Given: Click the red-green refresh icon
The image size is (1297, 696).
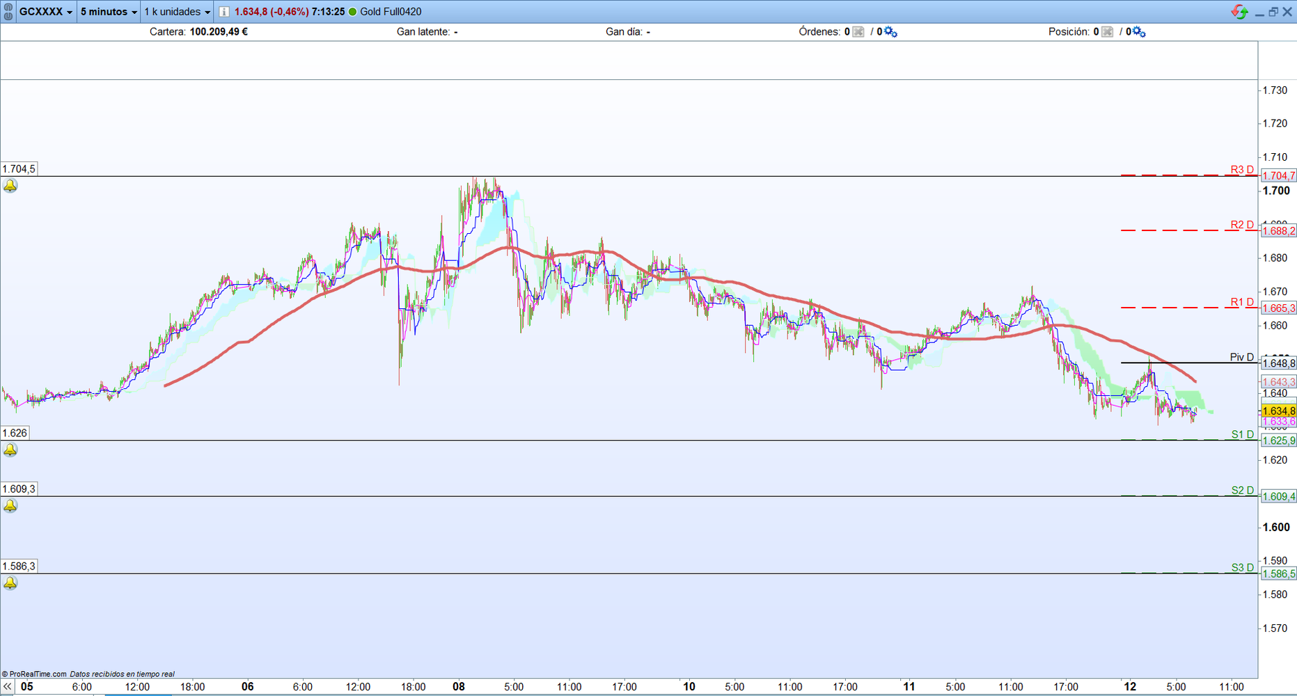Looking at the screenshot, I should pyautogui.click(x=1239, y=12).
